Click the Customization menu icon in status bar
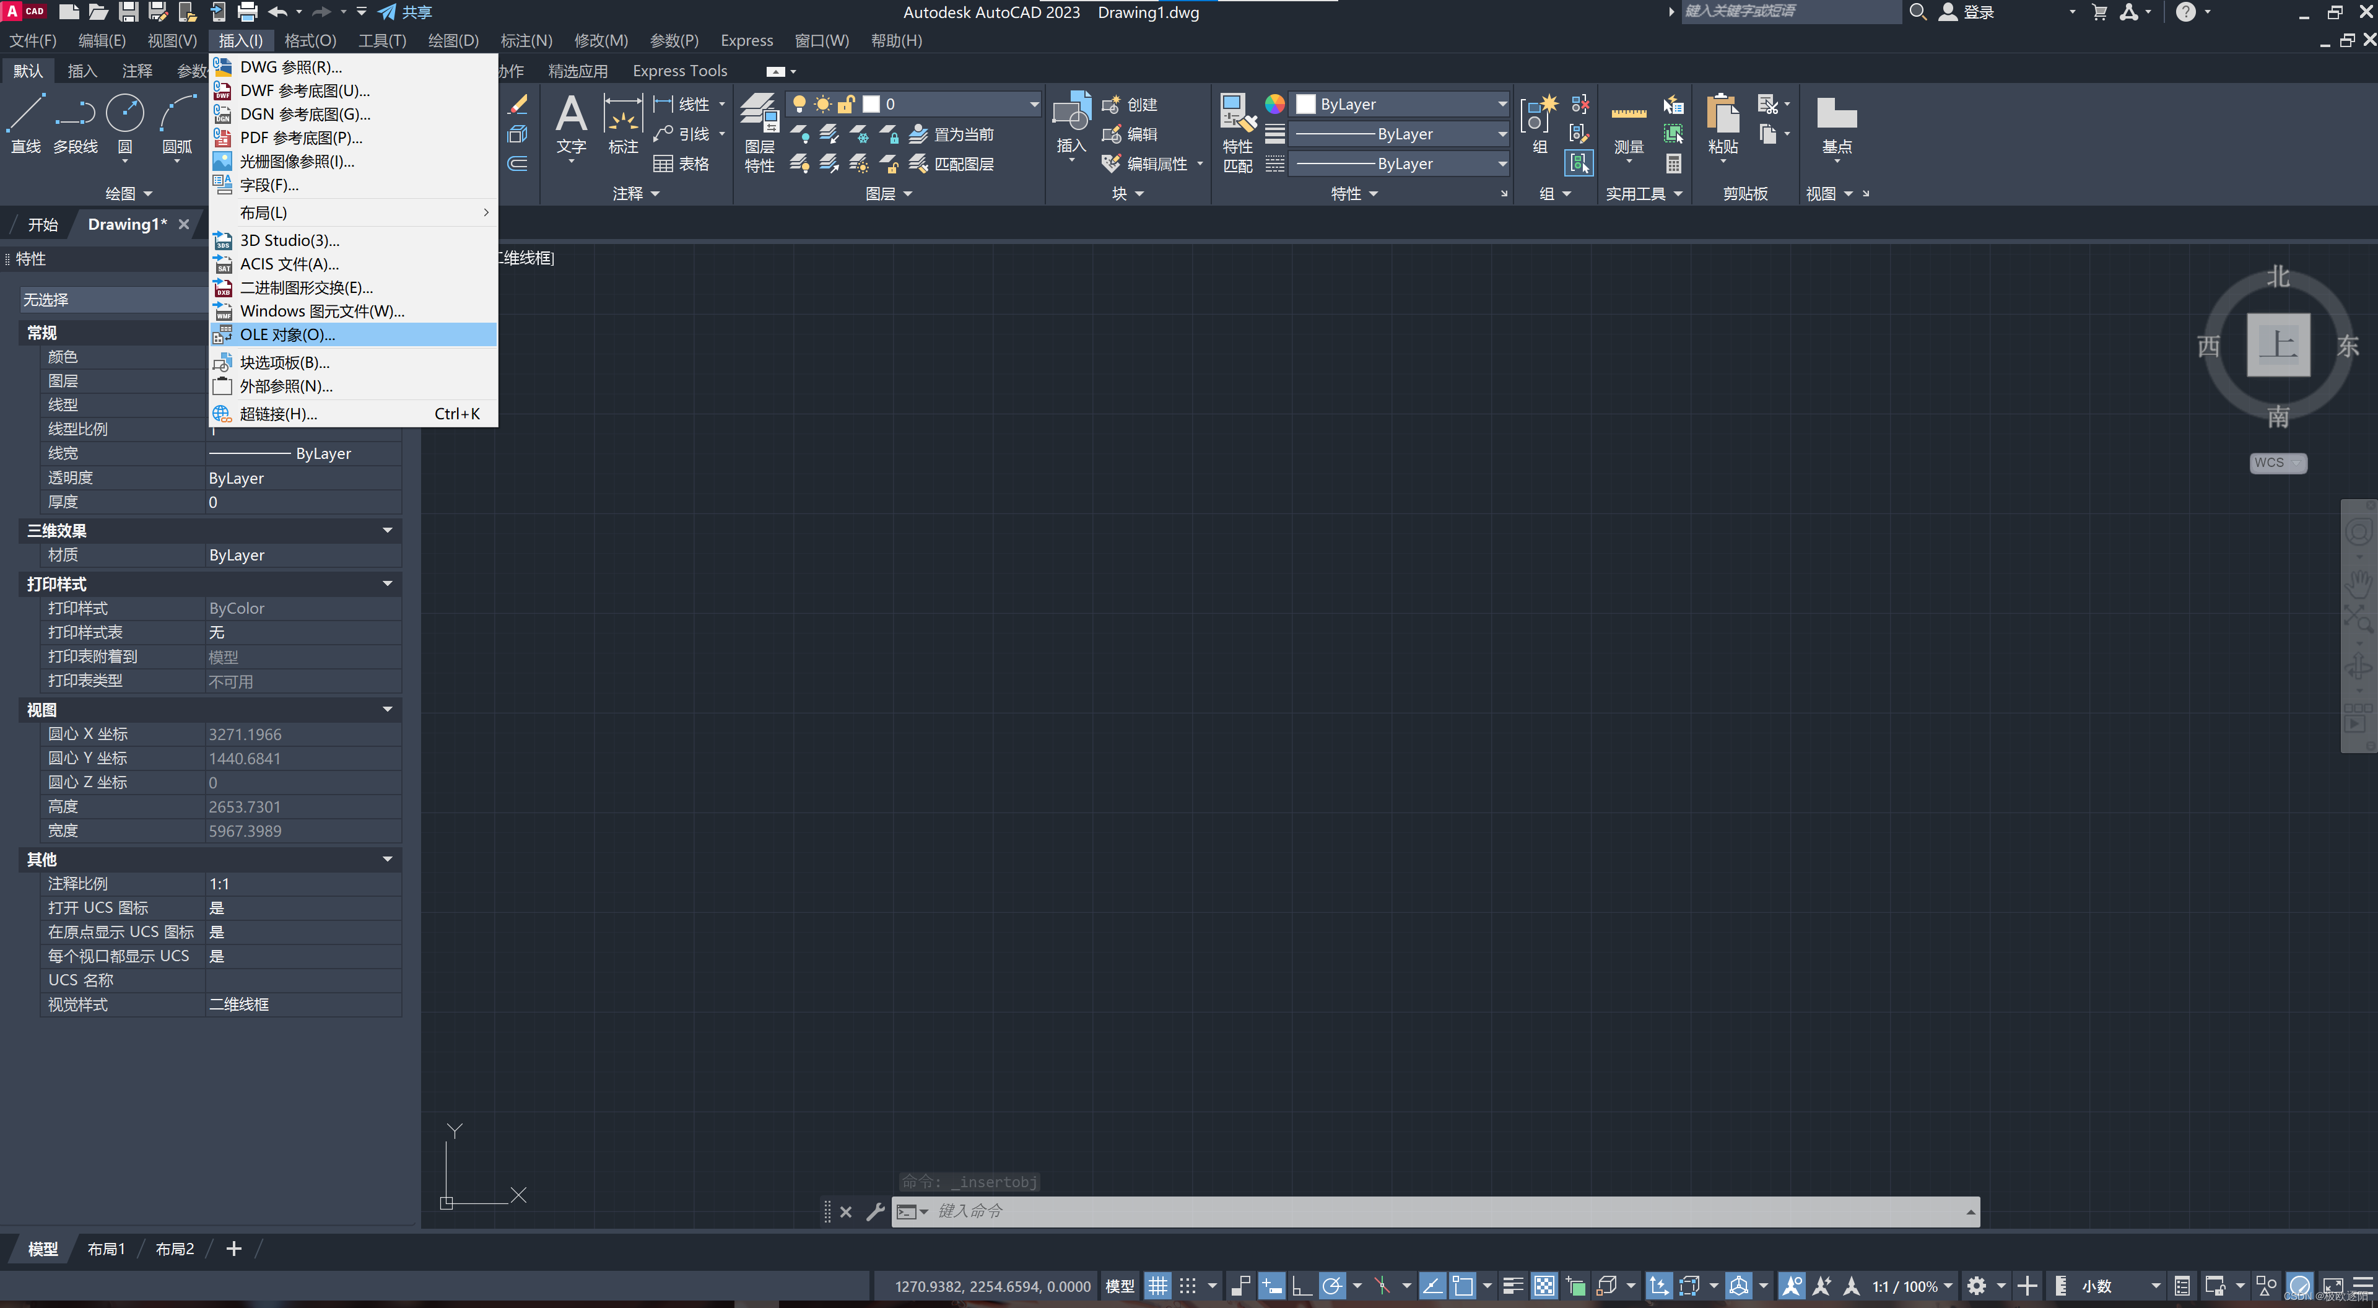Viewport: 2378px width, 1308px height. (2363, 1286)
